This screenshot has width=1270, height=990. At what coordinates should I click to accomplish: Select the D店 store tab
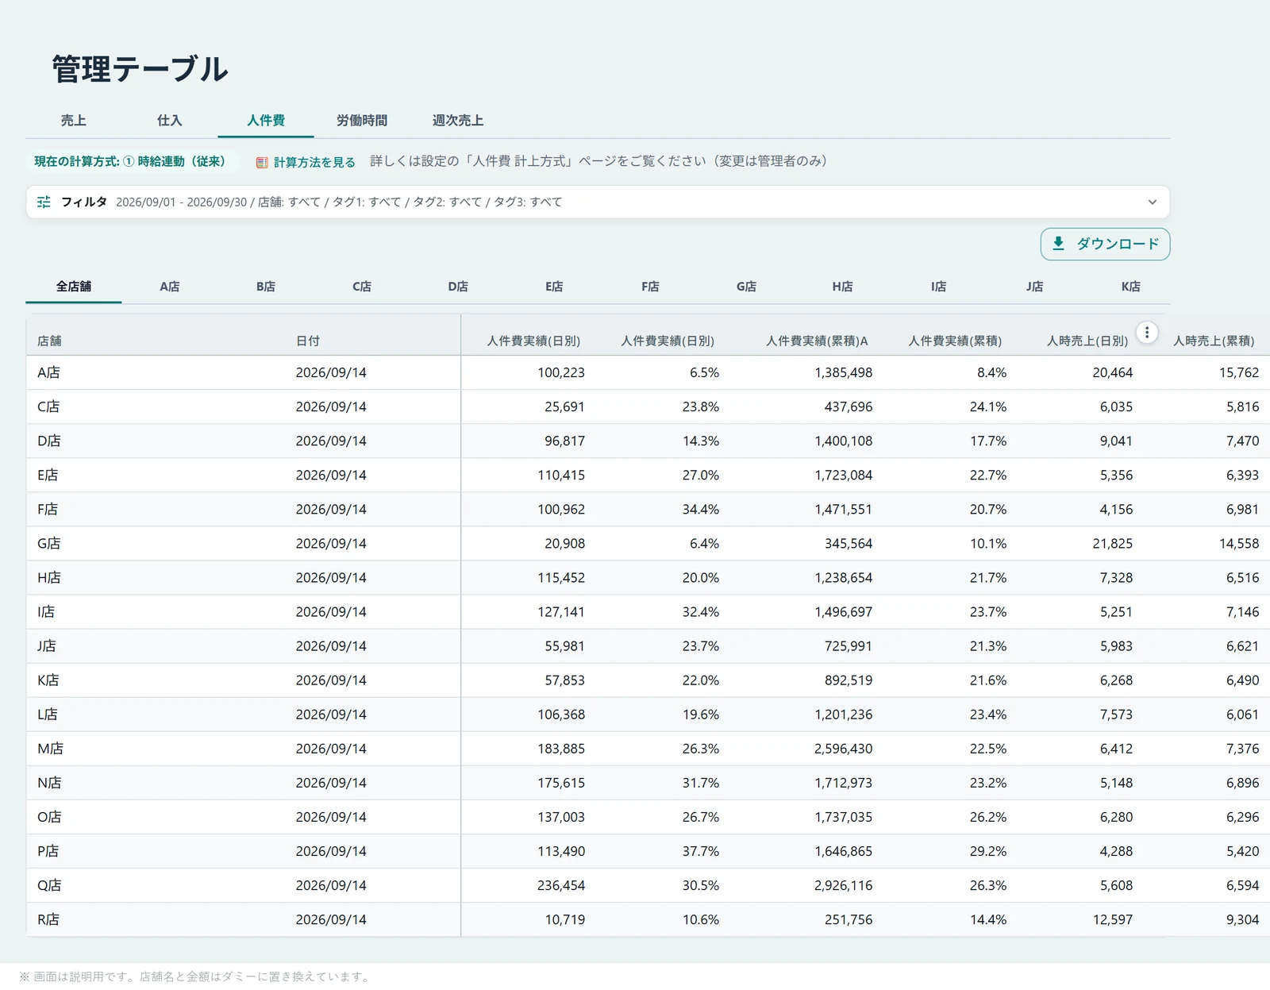click(x=458, y=287)
